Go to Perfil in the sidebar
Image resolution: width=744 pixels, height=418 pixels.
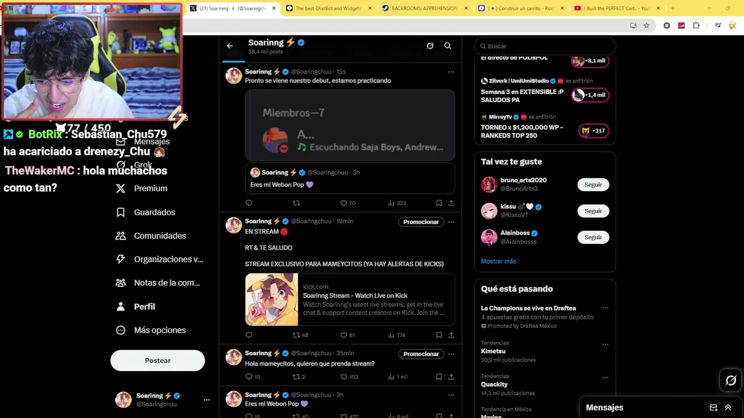point(135,307)
